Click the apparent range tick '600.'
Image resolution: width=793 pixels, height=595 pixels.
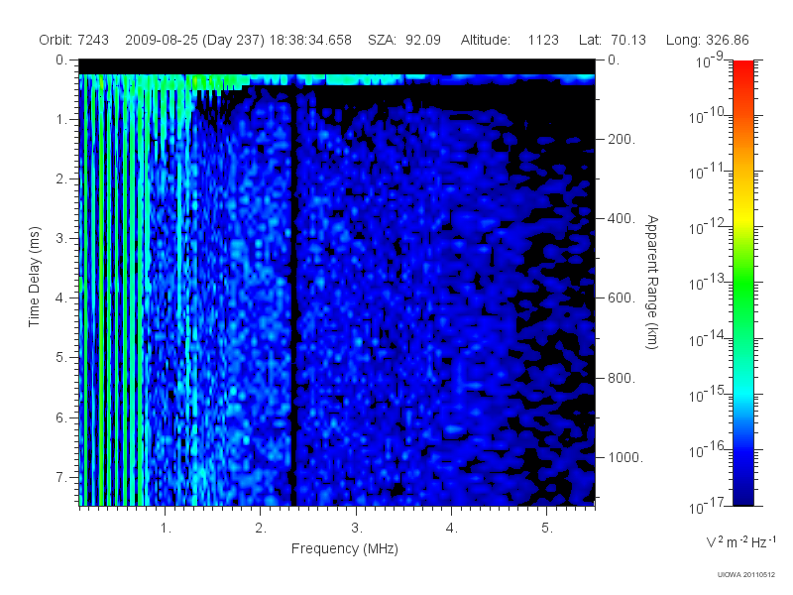pyautogui.click(x=622, y=298)
